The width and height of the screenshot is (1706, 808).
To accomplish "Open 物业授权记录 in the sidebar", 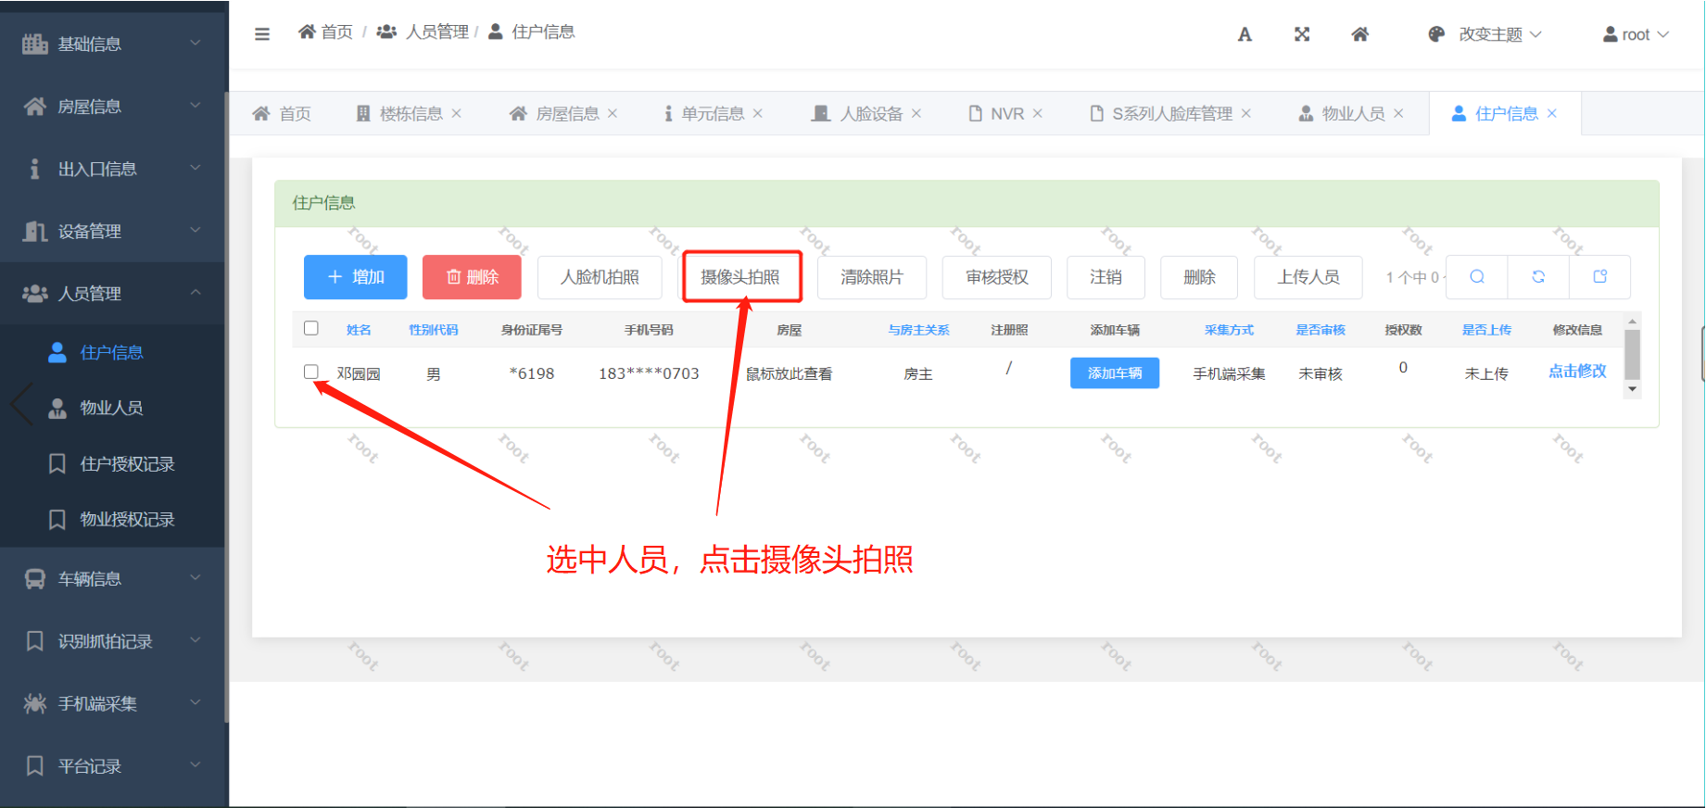I will (112, 519).
